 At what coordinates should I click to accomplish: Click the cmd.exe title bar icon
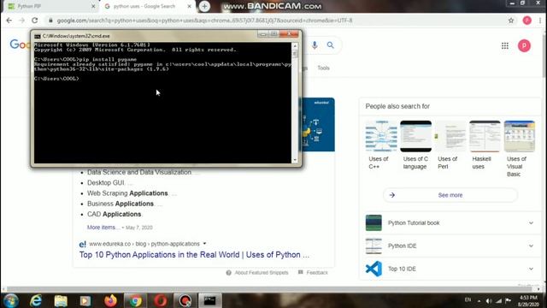pos(38,36)
